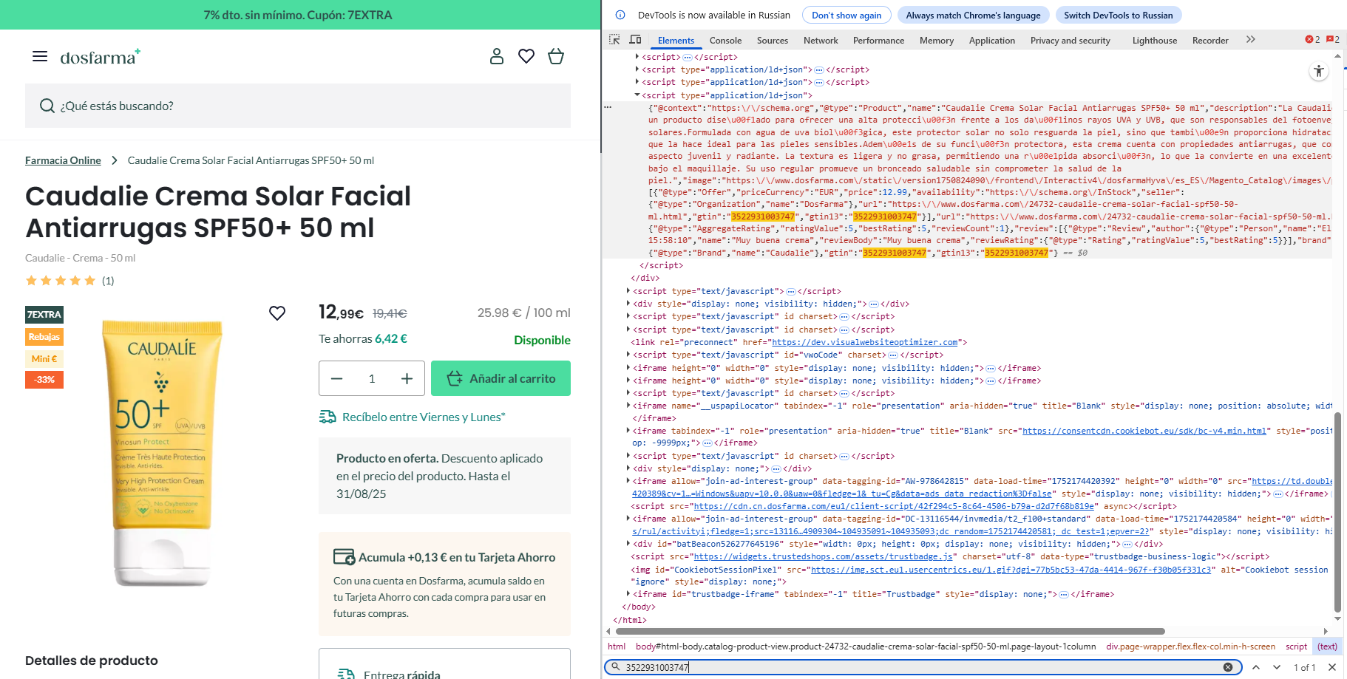Image resolution: width=1347 pixels, height=679 pixels.
Task: Open the Memory tab
Action: click(x=937, y=41)
